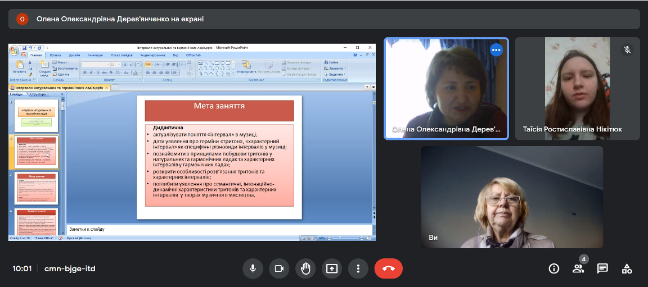Open tile options for Олена Олександрівна
This screenshot has width=648, height=287.
[x=496, y=50]
